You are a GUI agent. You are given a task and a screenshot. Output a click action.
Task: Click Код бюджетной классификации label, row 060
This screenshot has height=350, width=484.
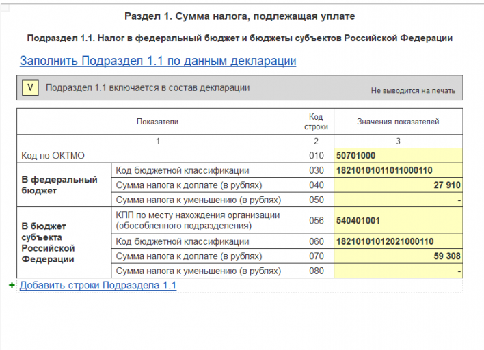[183, 241]
